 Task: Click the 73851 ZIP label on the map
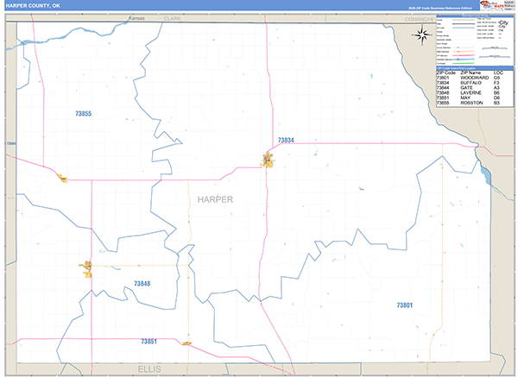tap(148, 342)
